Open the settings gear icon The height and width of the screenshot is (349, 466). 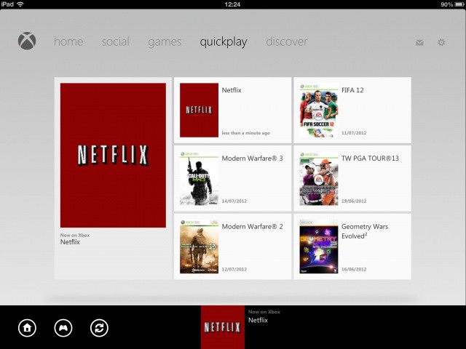tap(441, 43)
